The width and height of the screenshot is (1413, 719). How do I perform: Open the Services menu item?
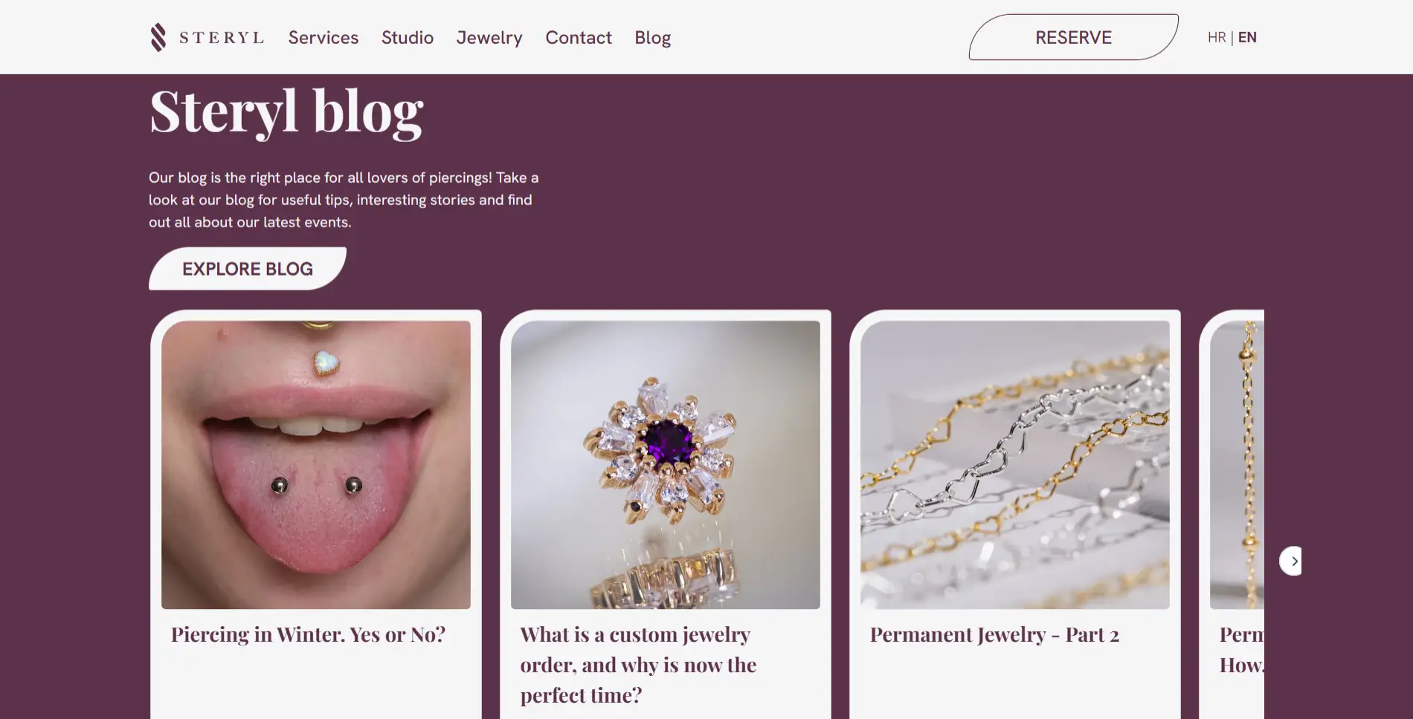click(x=324, y=38)
